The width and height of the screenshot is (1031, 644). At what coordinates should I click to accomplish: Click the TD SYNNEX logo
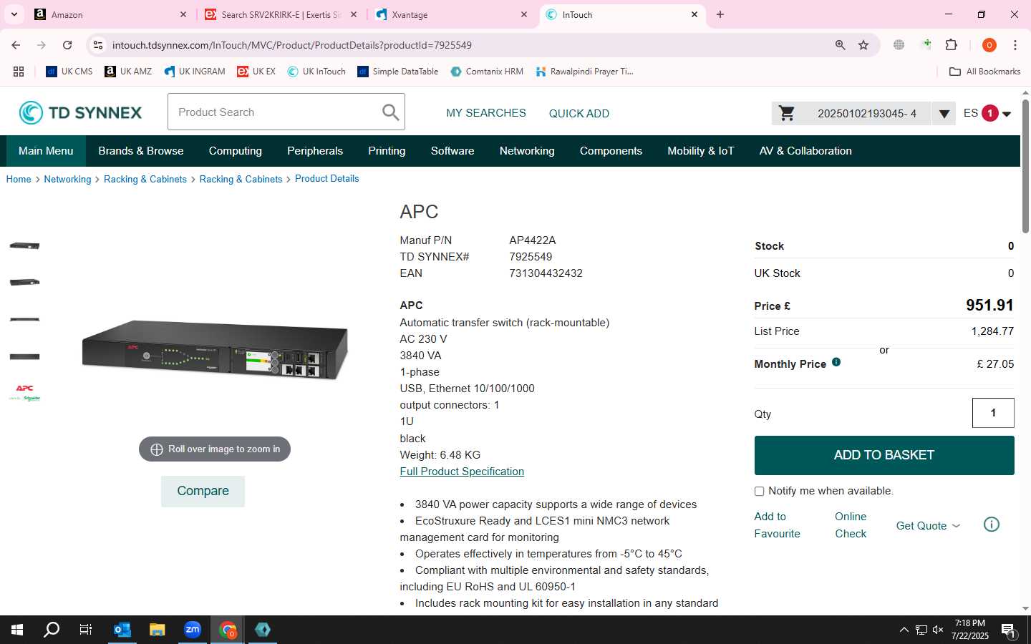80,112
